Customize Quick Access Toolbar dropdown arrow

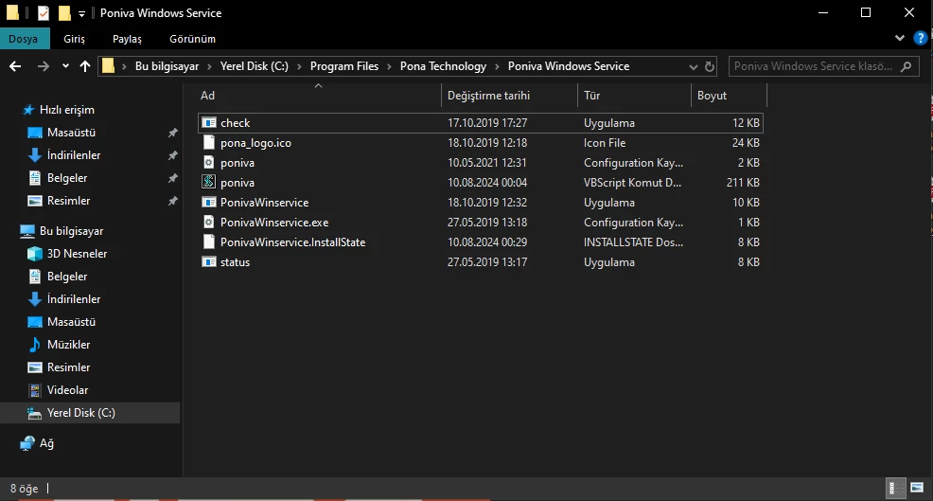[x=81, y=13]
